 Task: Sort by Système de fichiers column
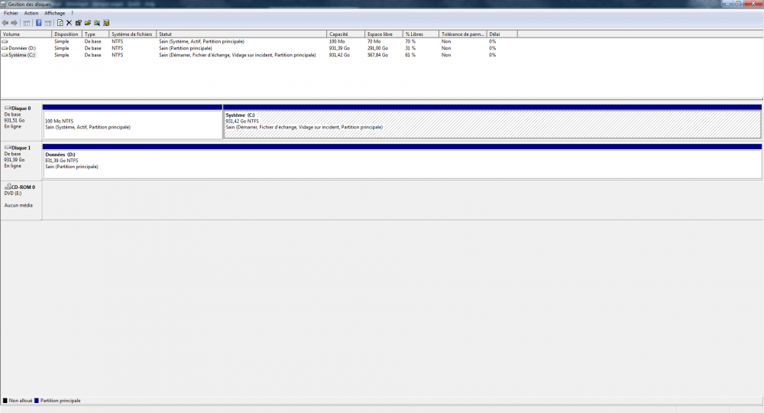[x=132, y=34]
